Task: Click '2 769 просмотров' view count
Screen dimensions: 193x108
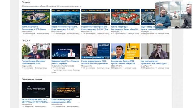Action: (58, 68)
